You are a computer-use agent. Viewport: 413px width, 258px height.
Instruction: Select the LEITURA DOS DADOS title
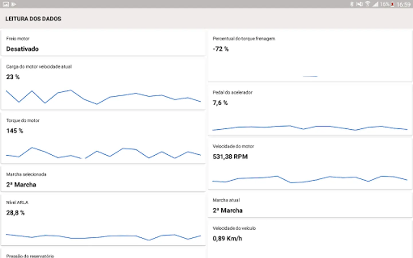point(33,19)
